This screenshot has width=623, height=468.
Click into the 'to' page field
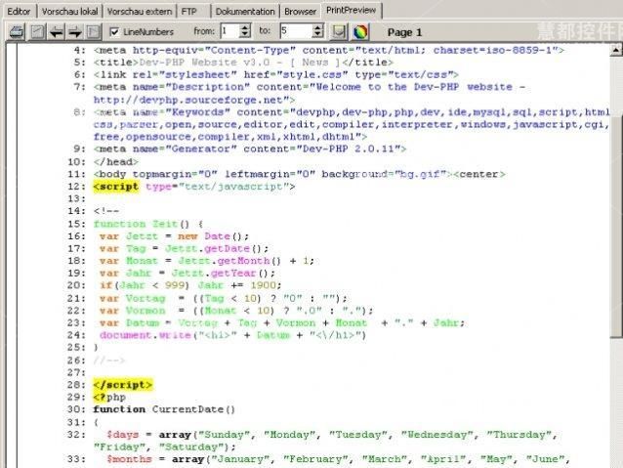(296, 31)
